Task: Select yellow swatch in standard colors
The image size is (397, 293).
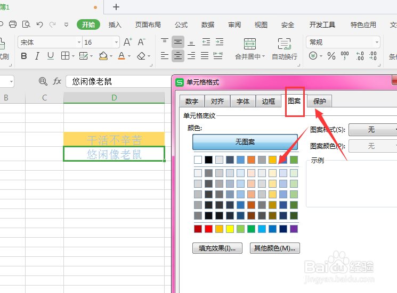Action: (230, 229)
